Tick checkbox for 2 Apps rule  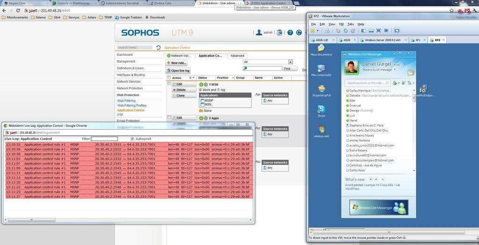[x=169, y=117]
